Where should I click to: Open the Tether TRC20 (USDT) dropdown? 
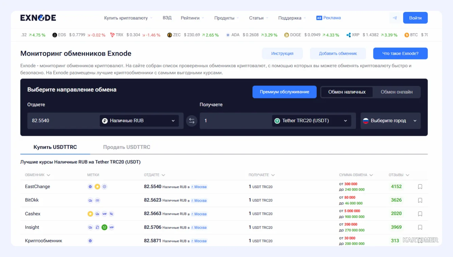[x=312, y=121]
